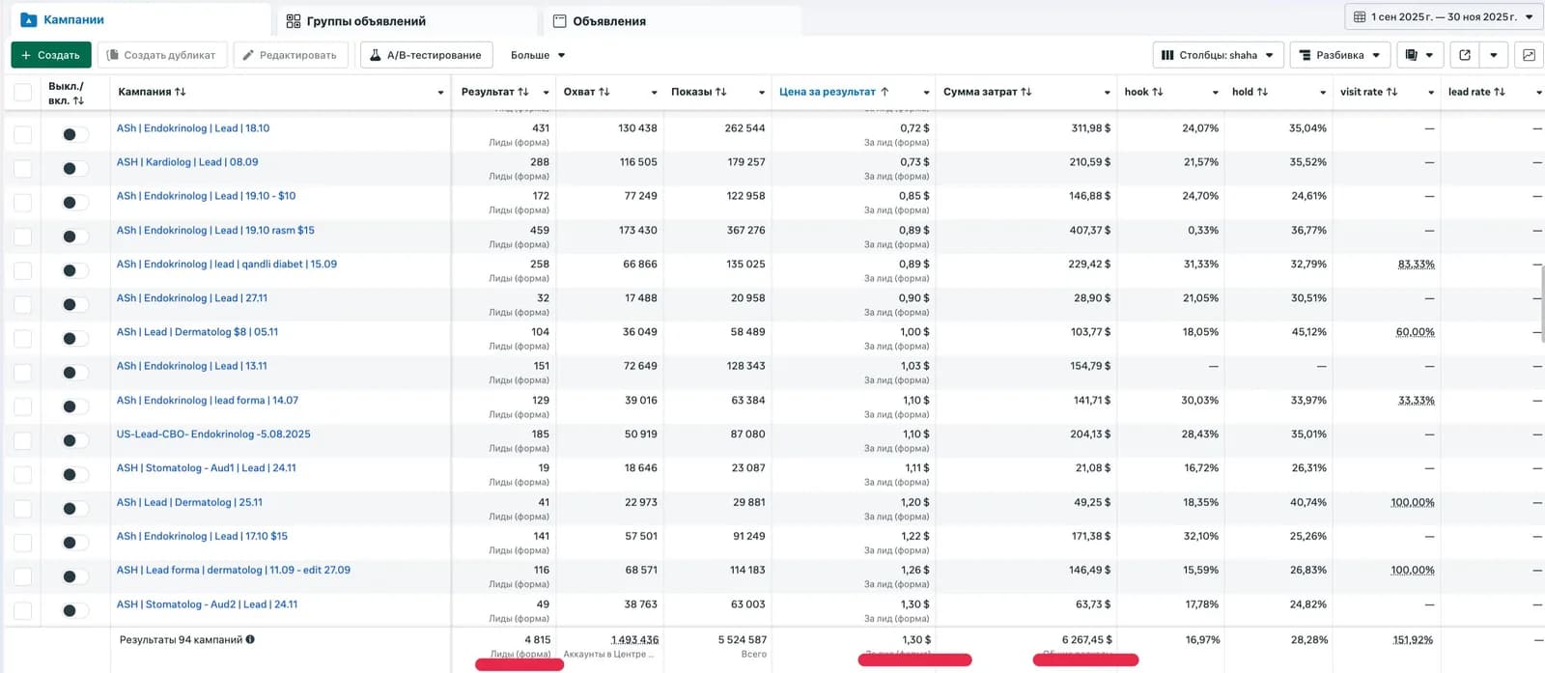Open the Показы column options arrow
The height and width of the screenshot is (673, 1545).
[762, 93]
